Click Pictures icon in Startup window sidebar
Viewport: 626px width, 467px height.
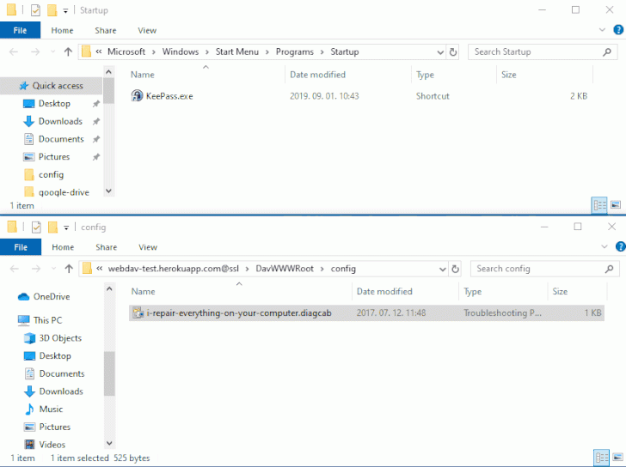tap(28, 156)
